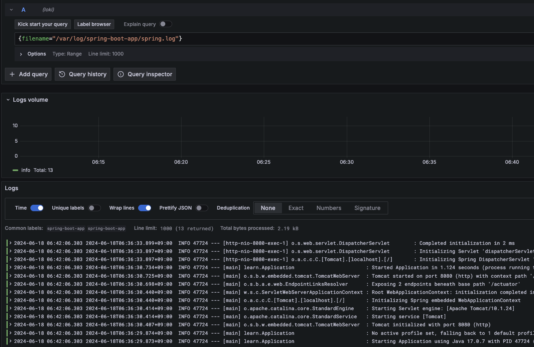534x347 pixels.
Task: Expand log line 'Started Application in 1.124 seconds'
Action: click(11, 268)
